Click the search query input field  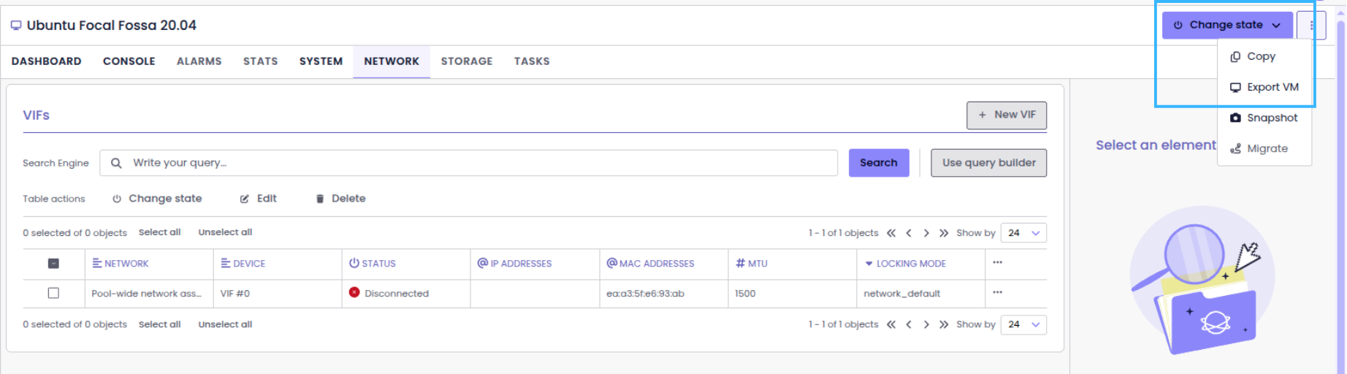tap(475, 163)
